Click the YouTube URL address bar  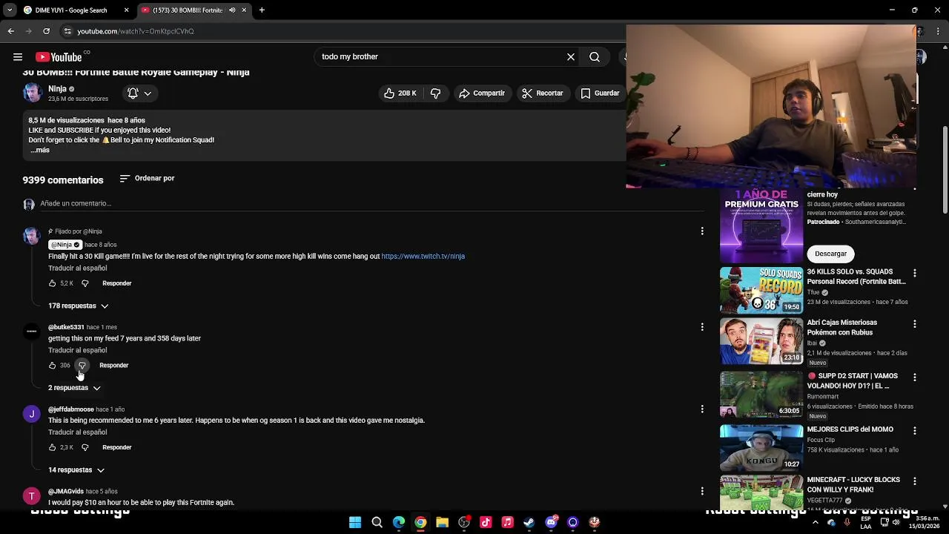pos(341,31)
